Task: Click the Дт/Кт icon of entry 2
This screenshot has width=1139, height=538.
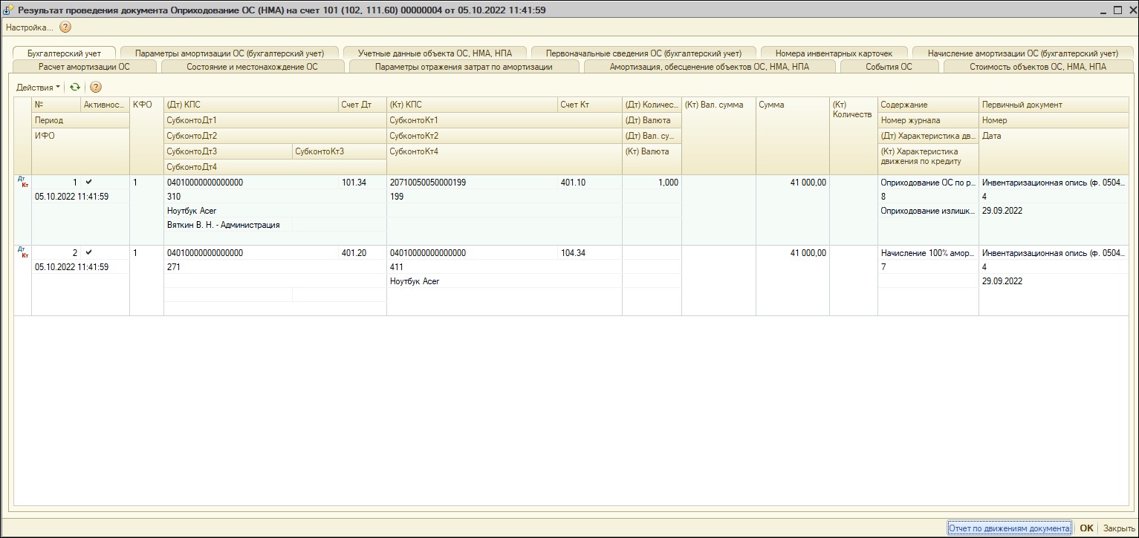Action: [23, 252]
